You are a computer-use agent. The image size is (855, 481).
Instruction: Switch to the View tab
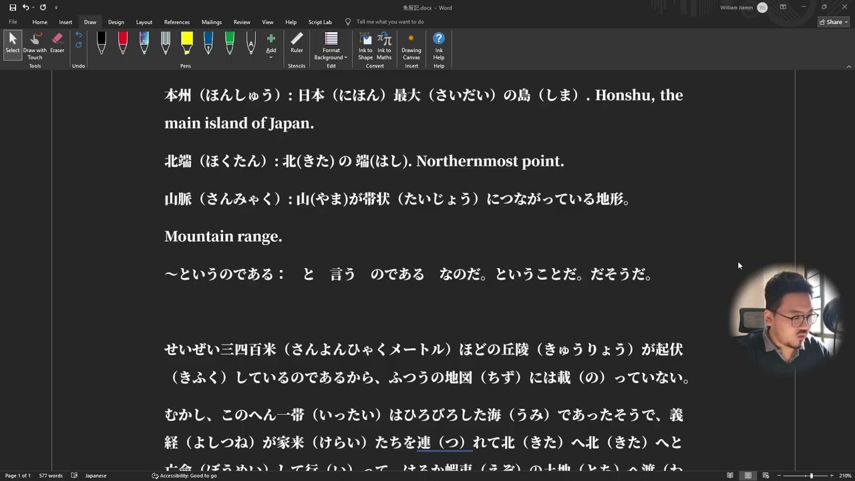(x=268, y=22)
